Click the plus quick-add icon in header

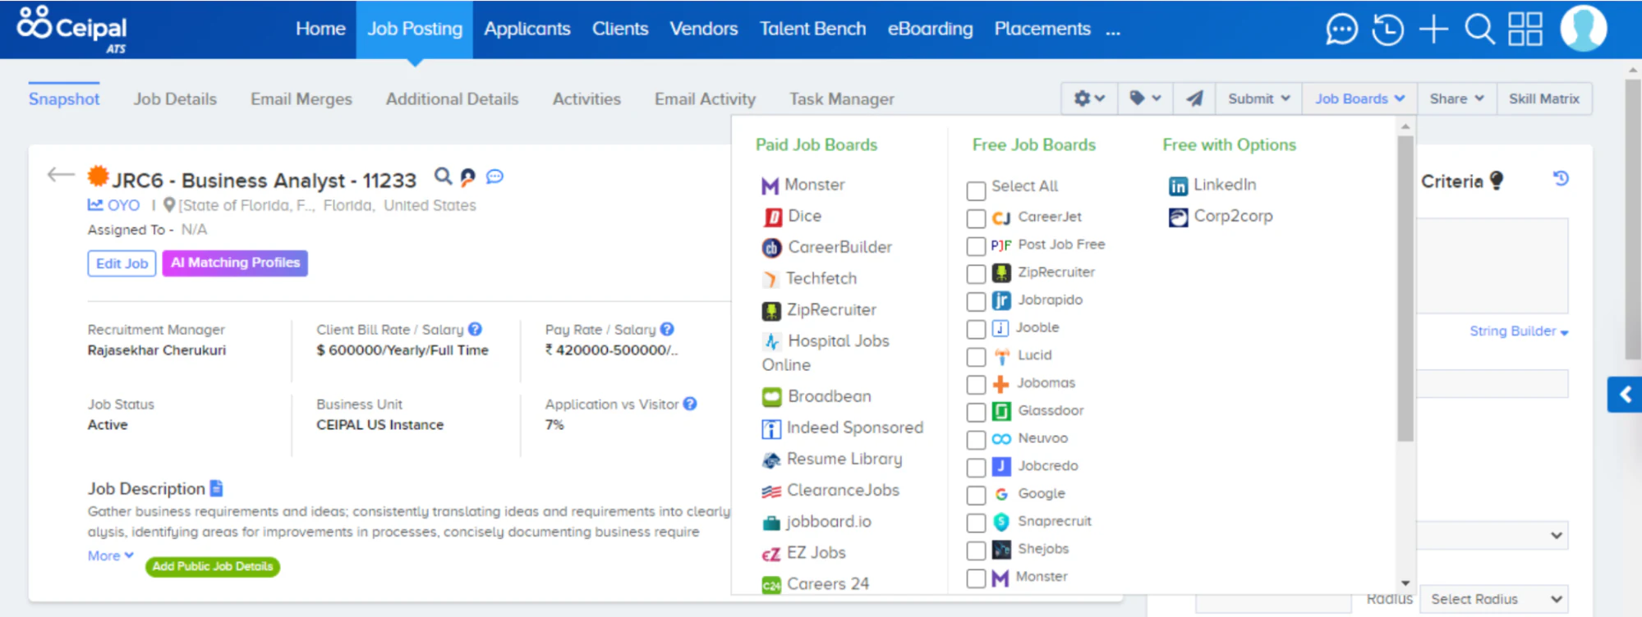pyautogui.click(x=1433, y=30)
